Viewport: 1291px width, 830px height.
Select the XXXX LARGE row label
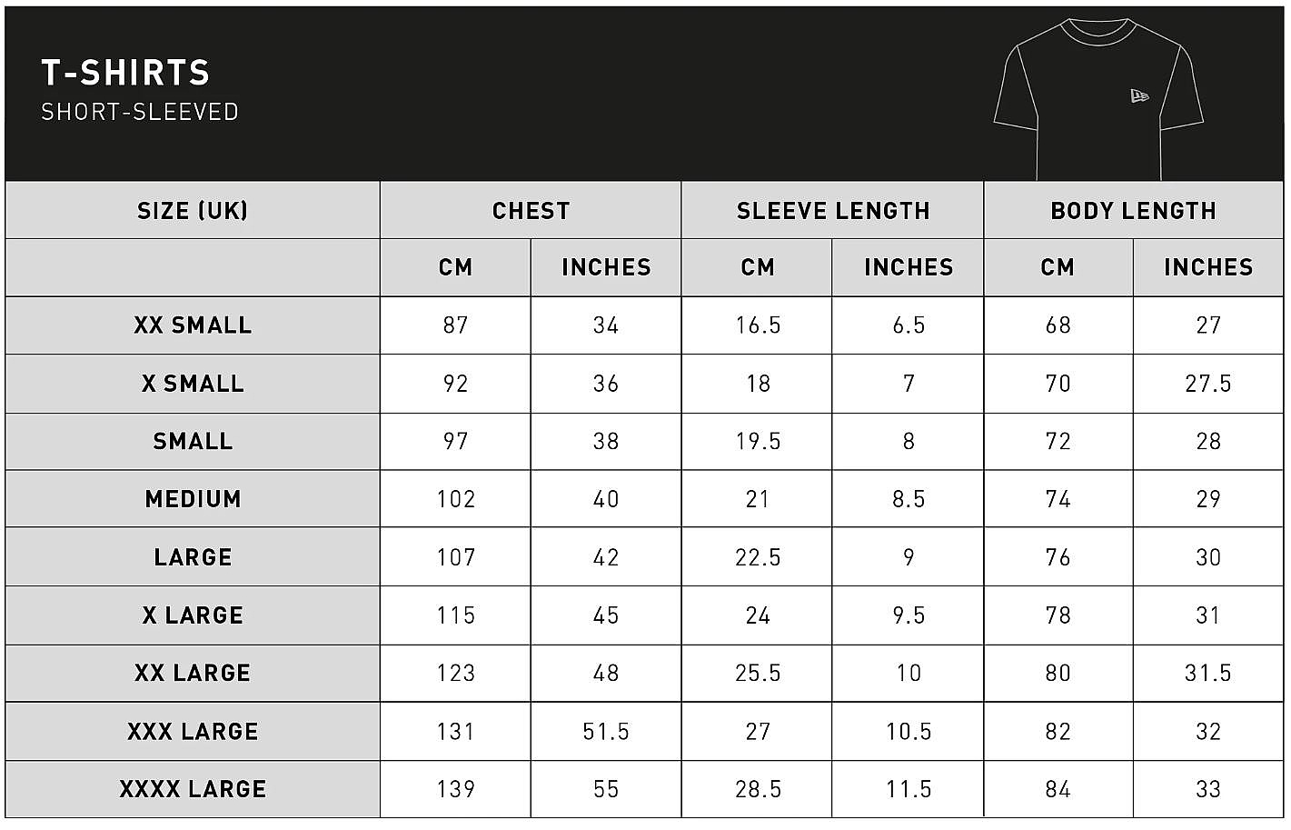(193, 789)
